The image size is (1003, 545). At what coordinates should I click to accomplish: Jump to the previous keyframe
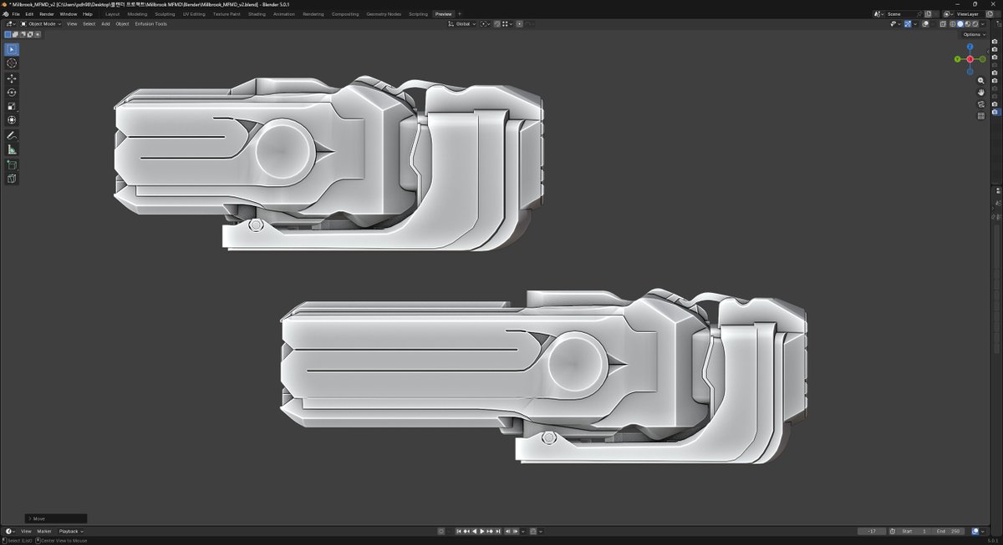tap(466, 532)
